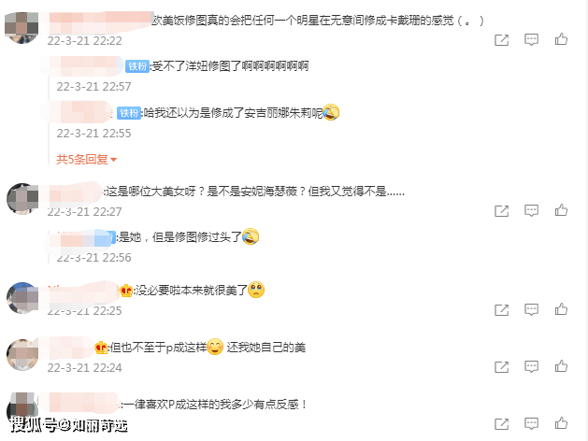Share the comment posted at 22:24
588x441 pixels.
(x=502, y=366)
